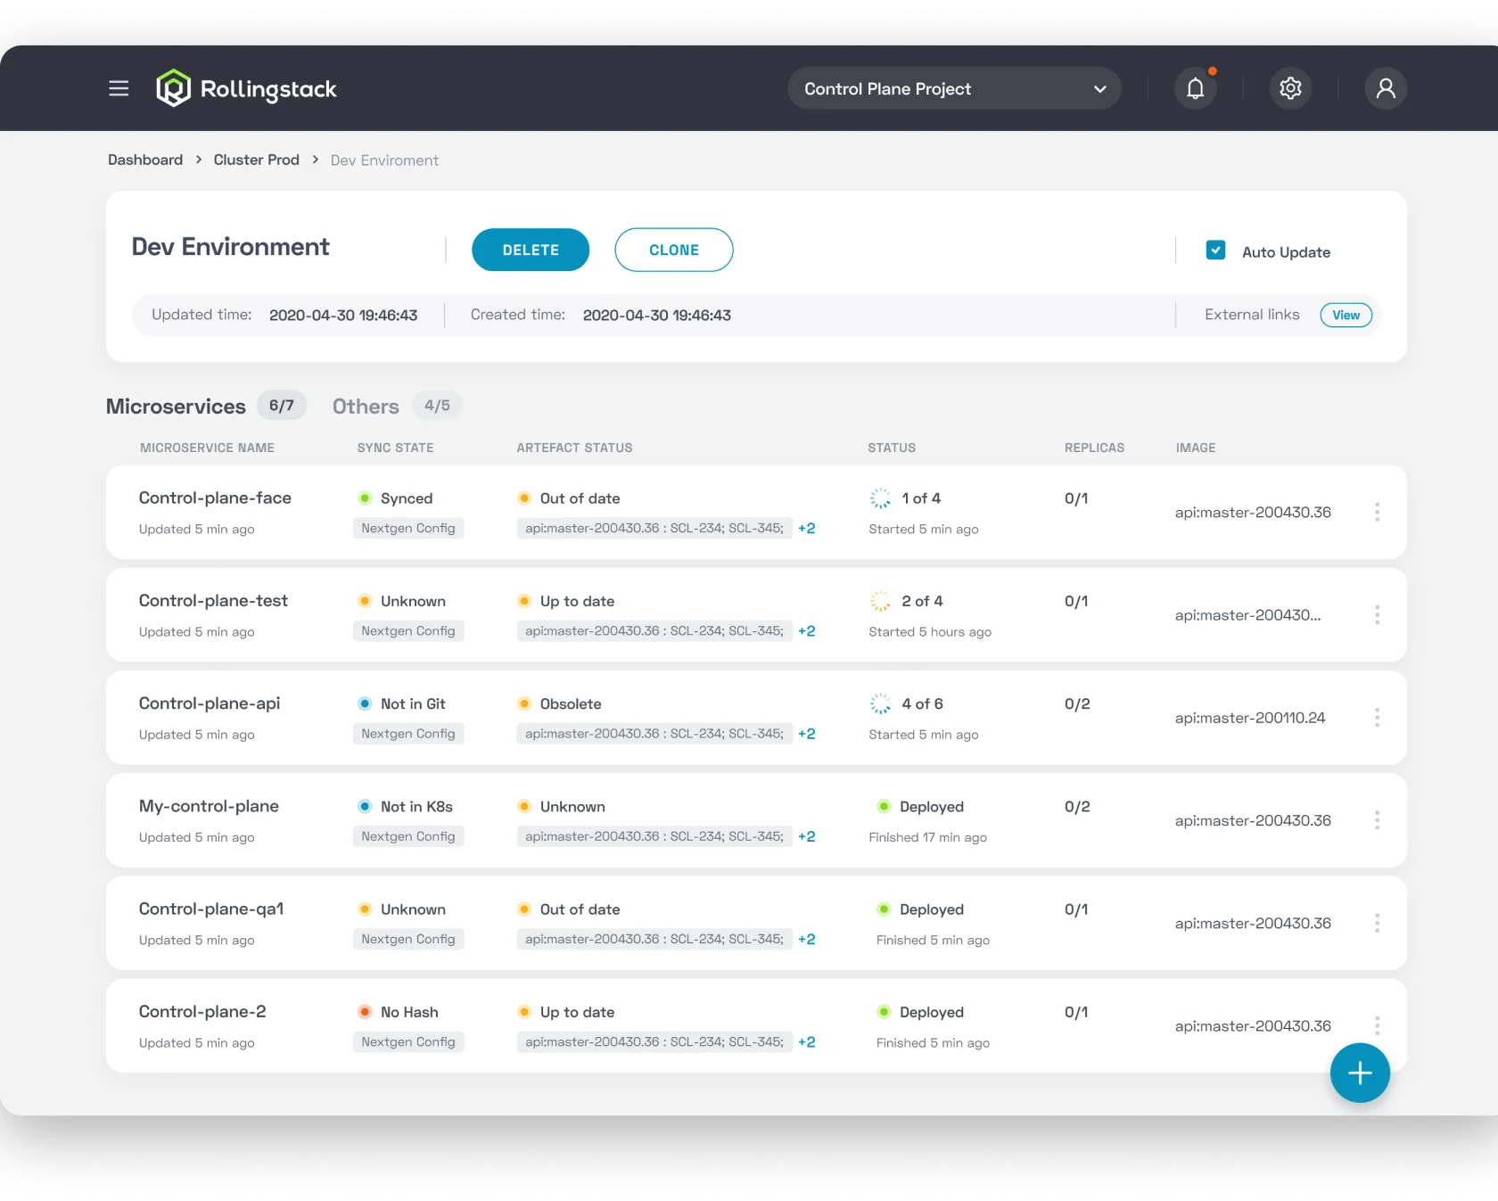Click the Not in K8s sync state
This screenshot has width=1498, height=1201.
coord(416,806)
